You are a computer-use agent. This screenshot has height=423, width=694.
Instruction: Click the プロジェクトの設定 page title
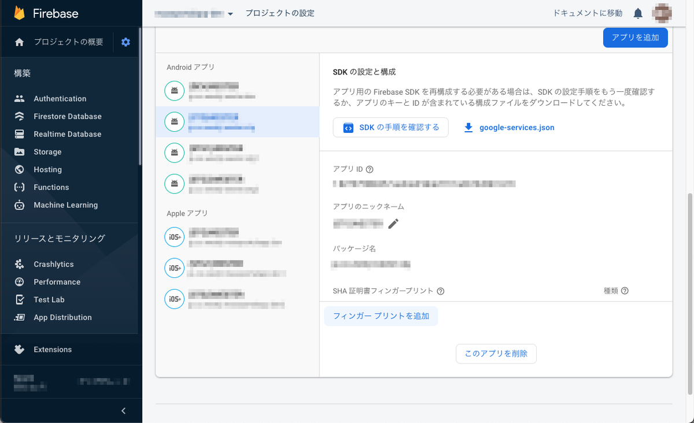(x=280, y=13)
